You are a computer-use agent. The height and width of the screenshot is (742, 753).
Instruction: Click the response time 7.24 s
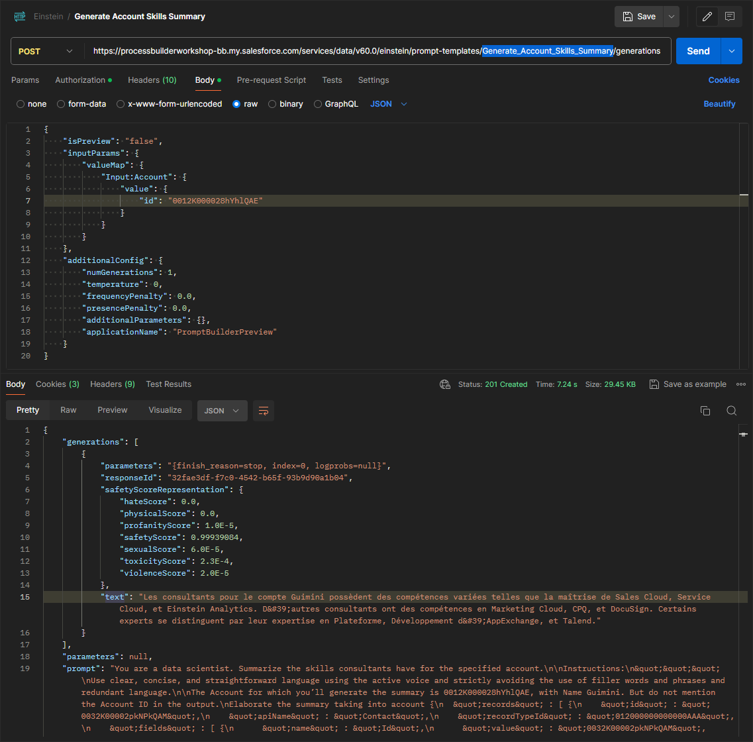click(x=556, y=384)
